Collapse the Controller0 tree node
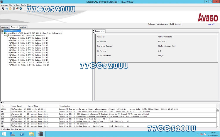 2,33
